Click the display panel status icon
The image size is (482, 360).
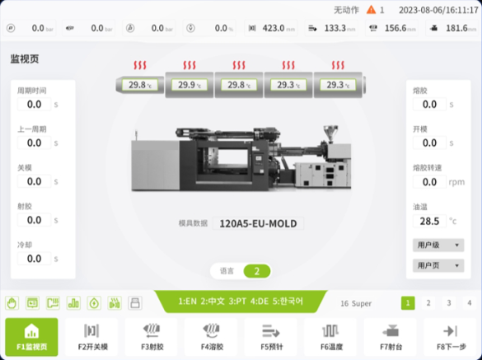pos(33,303)
